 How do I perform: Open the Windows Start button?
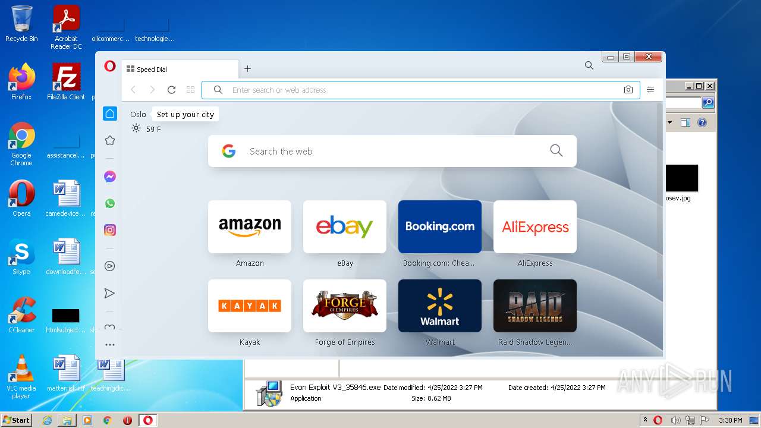(x=16, y=420)
